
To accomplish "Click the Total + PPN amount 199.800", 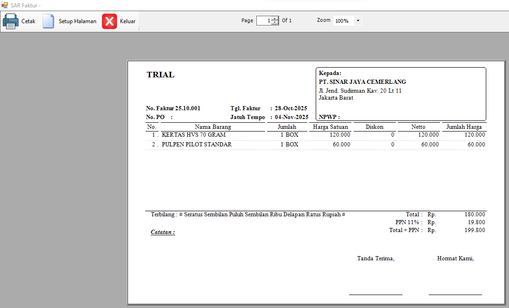I will tap(475, 230).
